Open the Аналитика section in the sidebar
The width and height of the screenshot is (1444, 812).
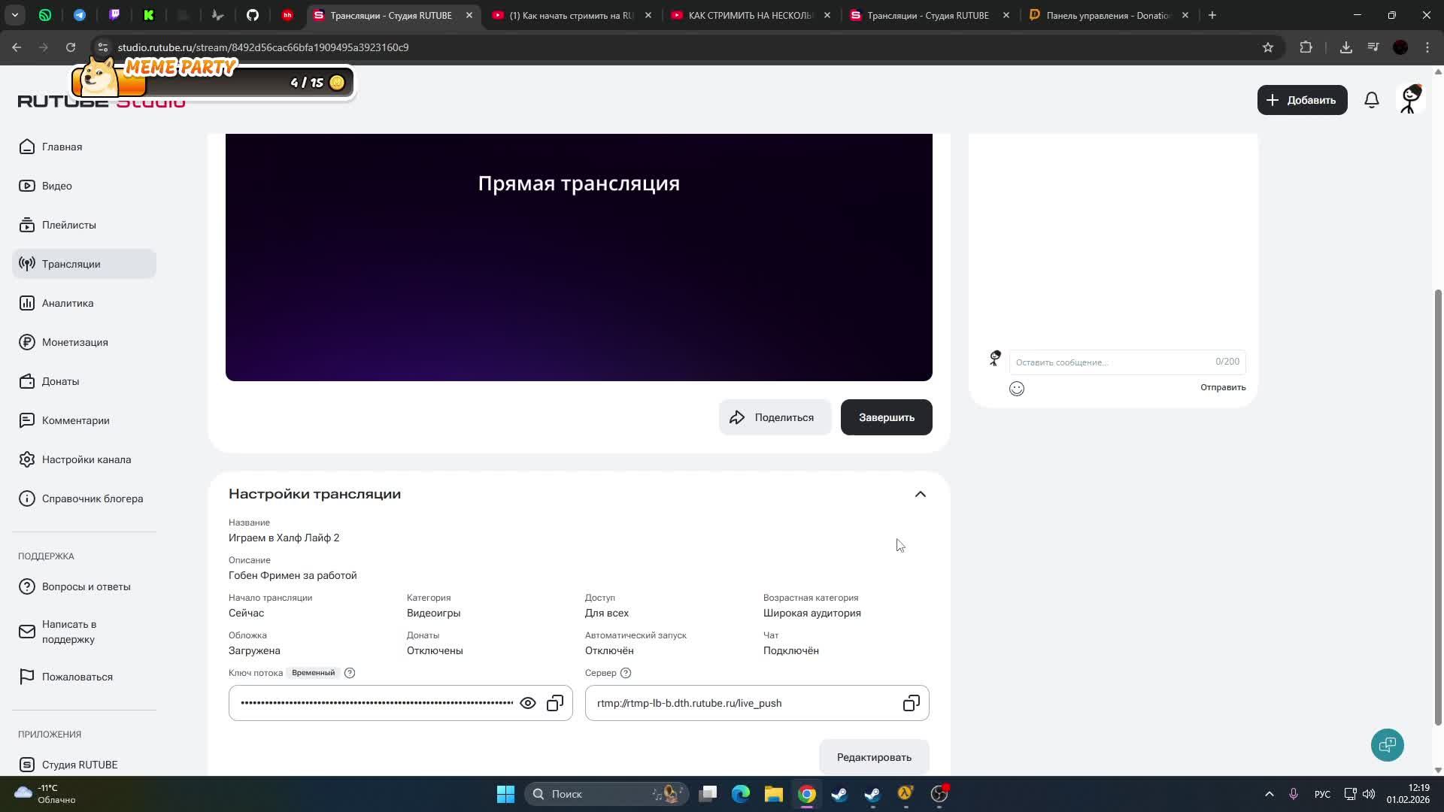click(x=67, y=303)
